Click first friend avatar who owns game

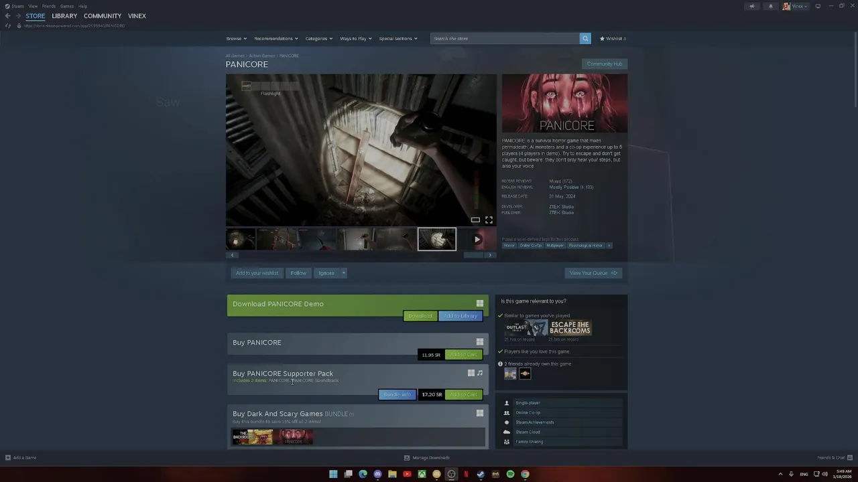[x=510, y=374]
